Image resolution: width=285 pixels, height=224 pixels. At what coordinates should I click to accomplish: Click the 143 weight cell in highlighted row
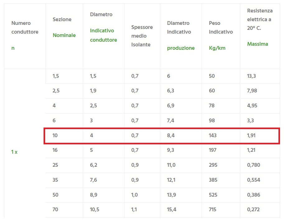pyautogui.click(x=213, y=135)
